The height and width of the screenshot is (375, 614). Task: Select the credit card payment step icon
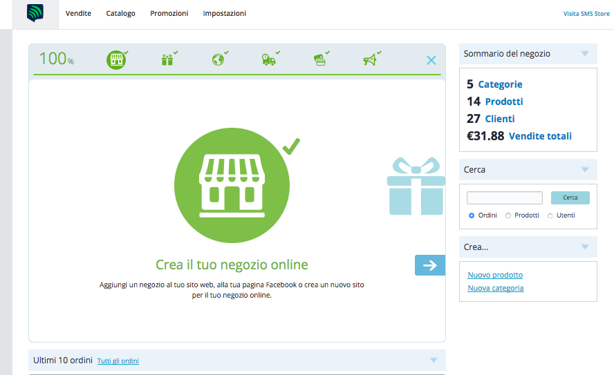click(x=320, y=59)
